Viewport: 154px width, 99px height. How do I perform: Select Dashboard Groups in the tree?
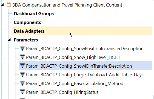(34, 14)
